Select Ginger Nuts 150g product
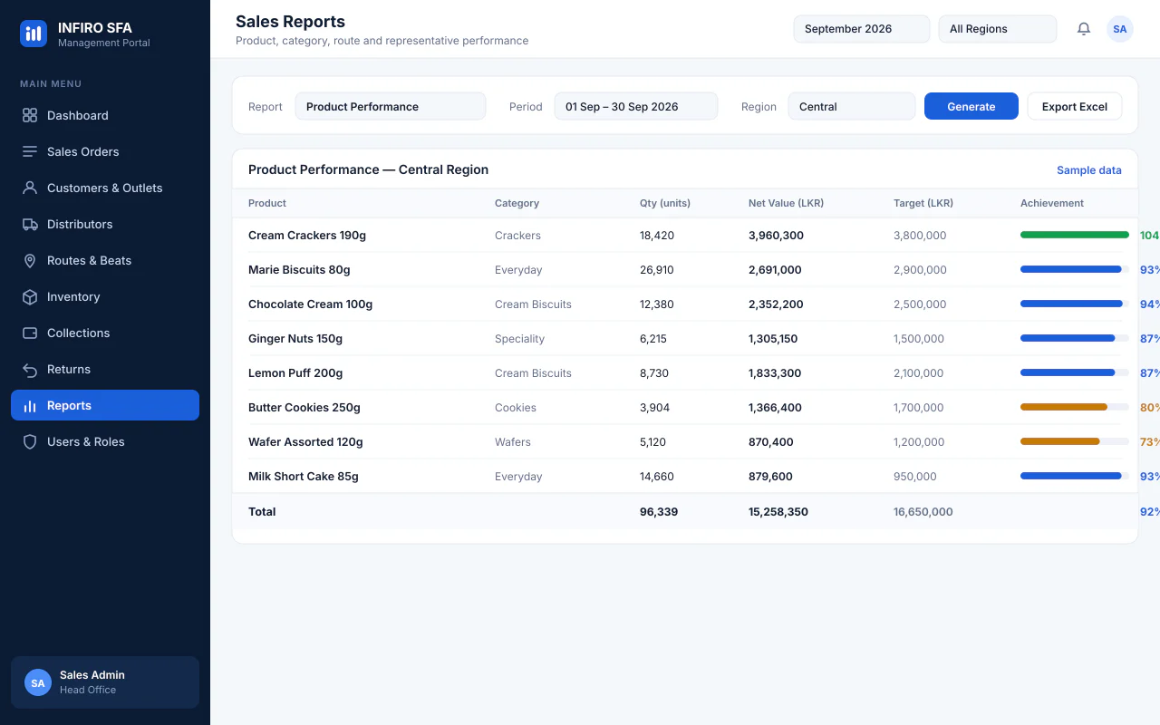Screen dimensions: 1160x725 pos(295,338)
